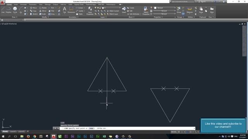Click the vertical scrollbar in drawing area

[x=244, y=41]
